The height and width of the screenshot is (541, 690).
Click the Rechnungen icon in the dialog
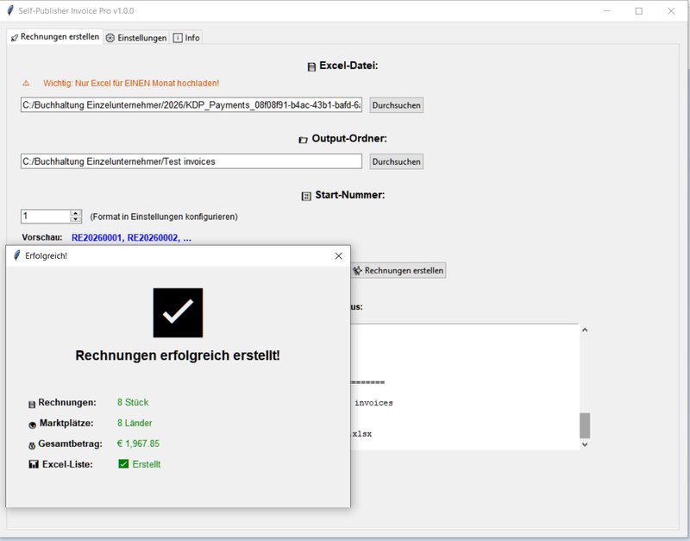(x=32, y=403)
